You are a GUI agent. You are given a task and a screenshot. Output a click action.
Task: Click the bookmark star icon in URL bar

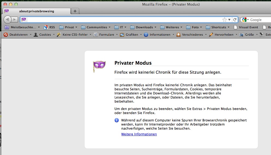tap(224, 20)
